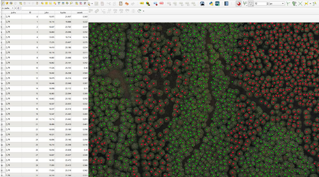
Task: Open Python console
Action: click(211, 3)
